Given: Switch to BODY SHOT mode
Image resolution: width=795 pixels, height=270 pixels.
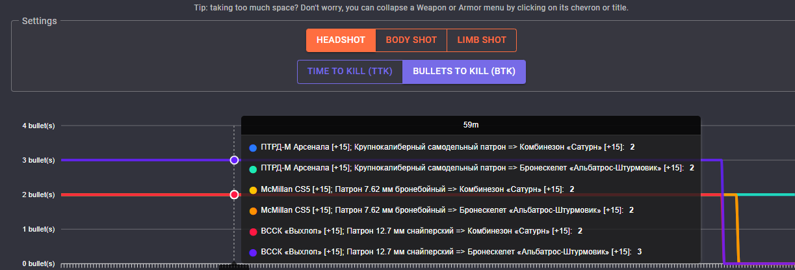Looking at the screenshot, I should (x=411, y=40).
